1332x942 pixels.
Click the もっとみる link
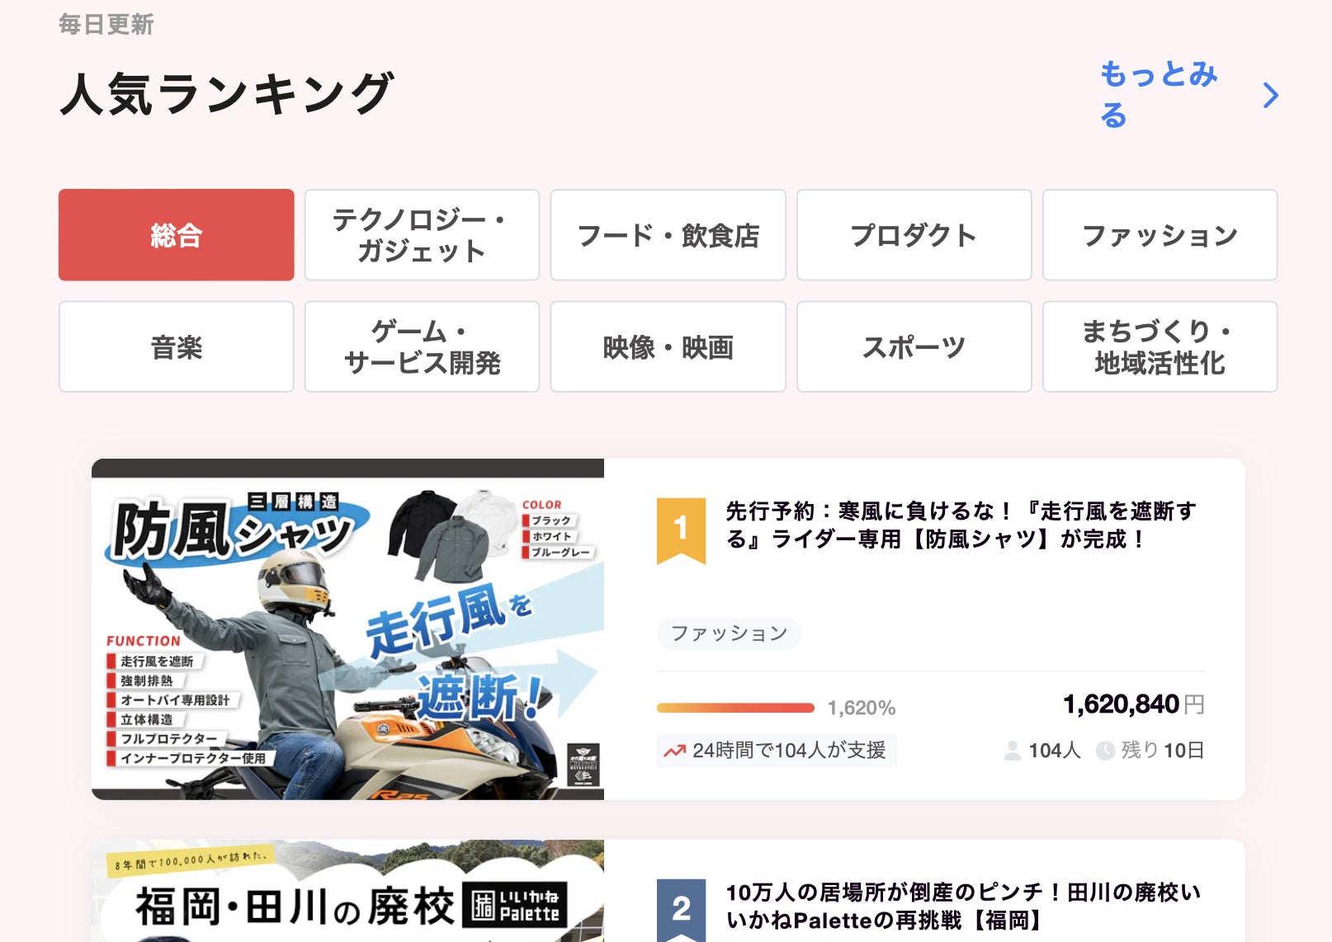click(x=1159, y=94)
